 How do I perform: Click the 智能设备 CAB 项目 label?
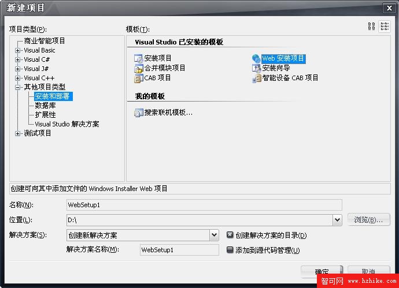point(290,78)
